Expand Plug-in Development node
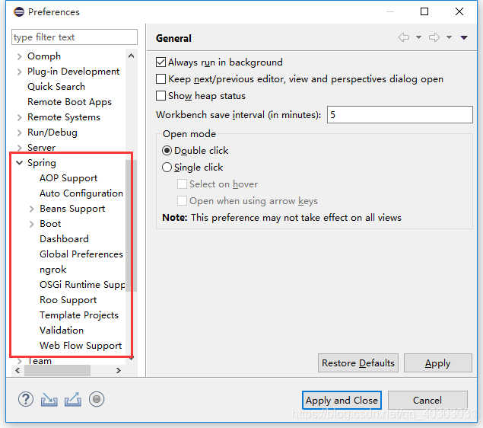The height and width of the screenshot is (428, 483). coord(20,72)
